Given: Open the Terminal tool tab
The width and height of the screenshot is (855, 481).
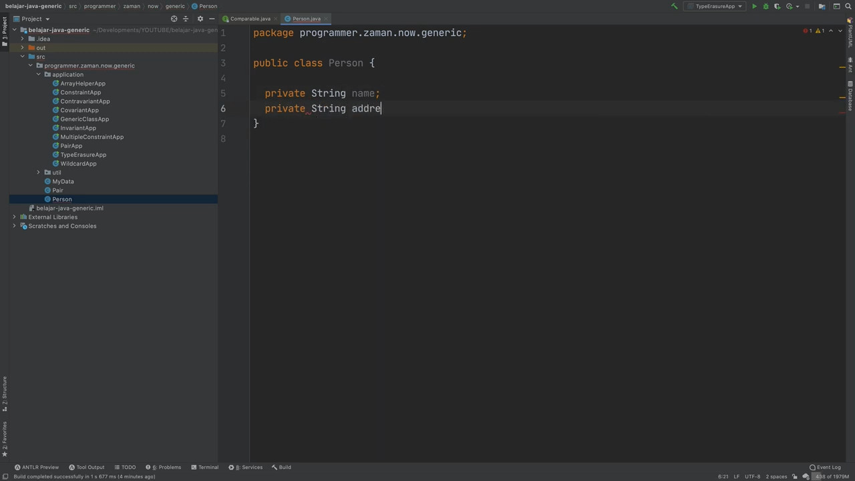Looking at the screenshot, I should pyautogui.click(x=204, y=467).
